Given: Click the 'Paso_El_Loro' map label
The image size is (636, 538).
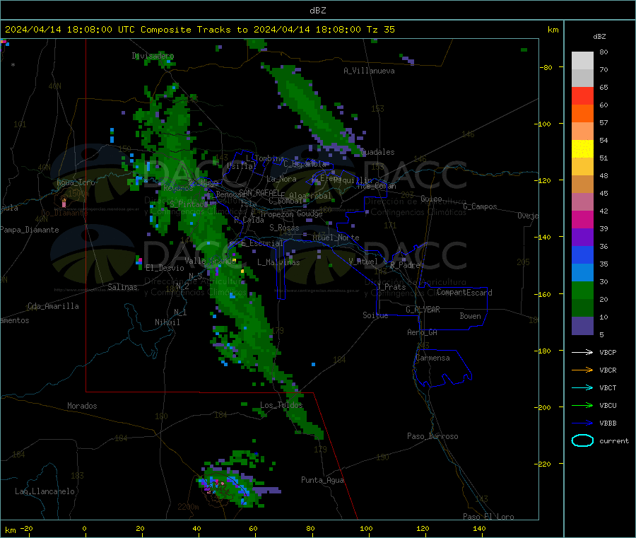Looking at the screenshot, I should coord(488,517).
